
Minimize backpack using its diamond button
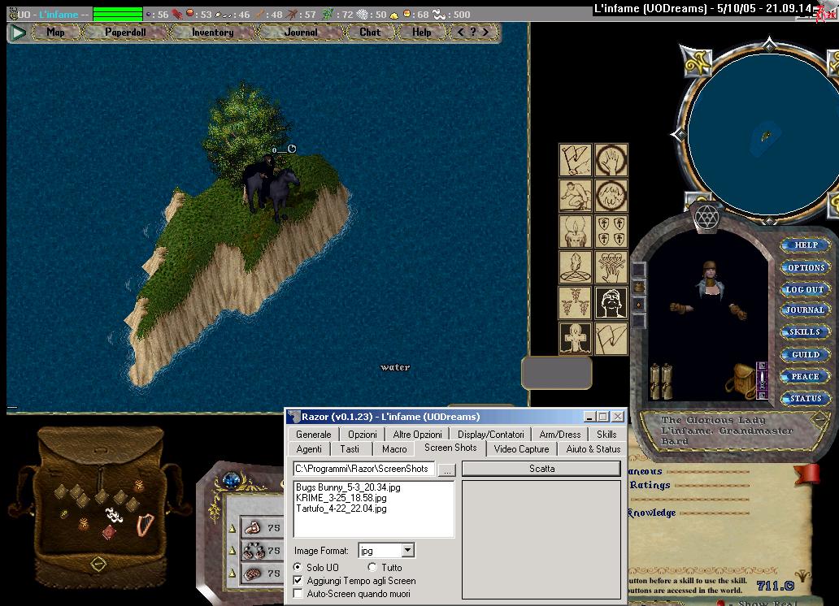click(98, 563)
